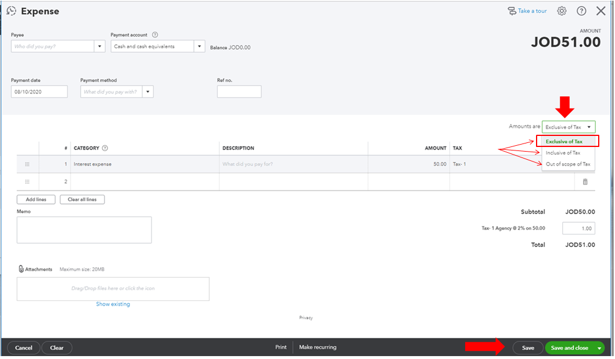Image resolution: width=615 pixels, height=359 pixels.
Task: Open the Save and close arrow menu
Action: pos(599,348)
